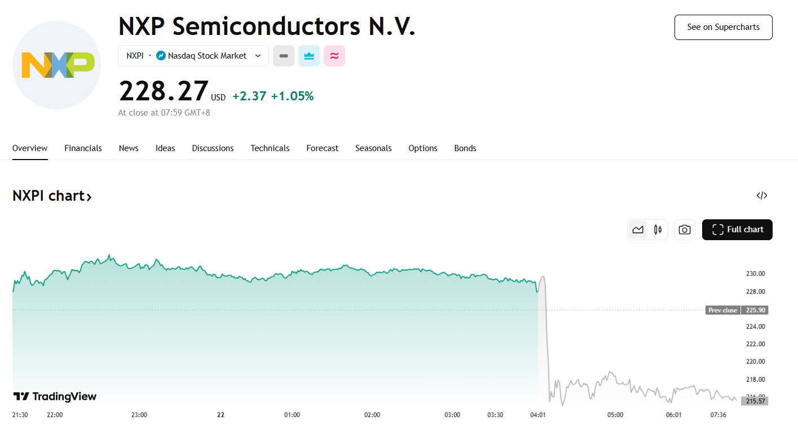The image size is (798, 433).
Task: Click the Prev close price label
Action: point(722,310)
